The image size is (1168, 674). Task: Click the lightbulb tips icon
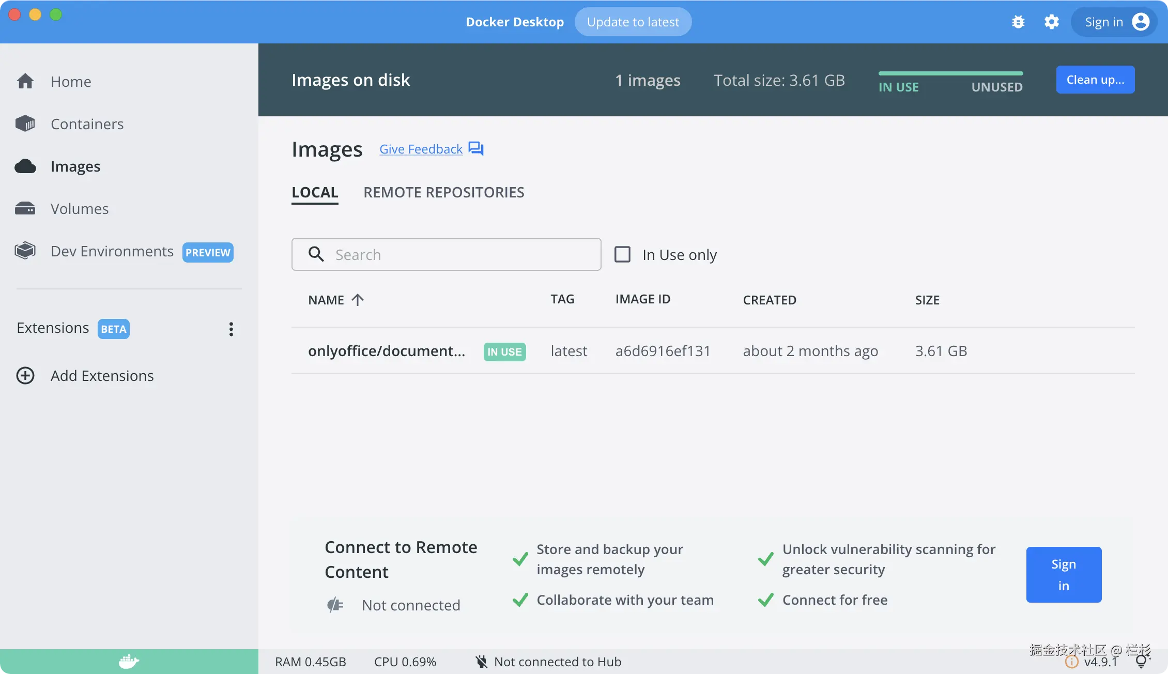pyautogui.click(x=1141, y=662)
